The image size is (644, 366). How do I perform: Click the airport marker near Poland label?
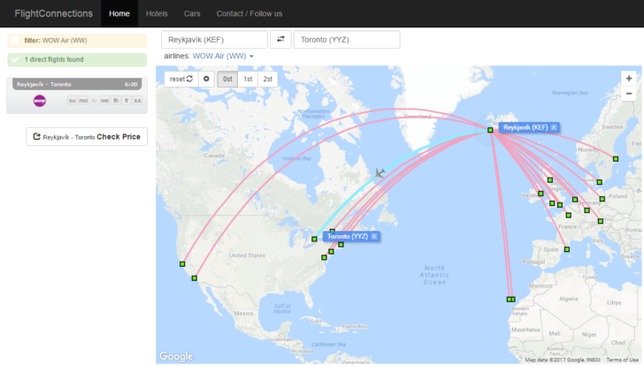602,199
